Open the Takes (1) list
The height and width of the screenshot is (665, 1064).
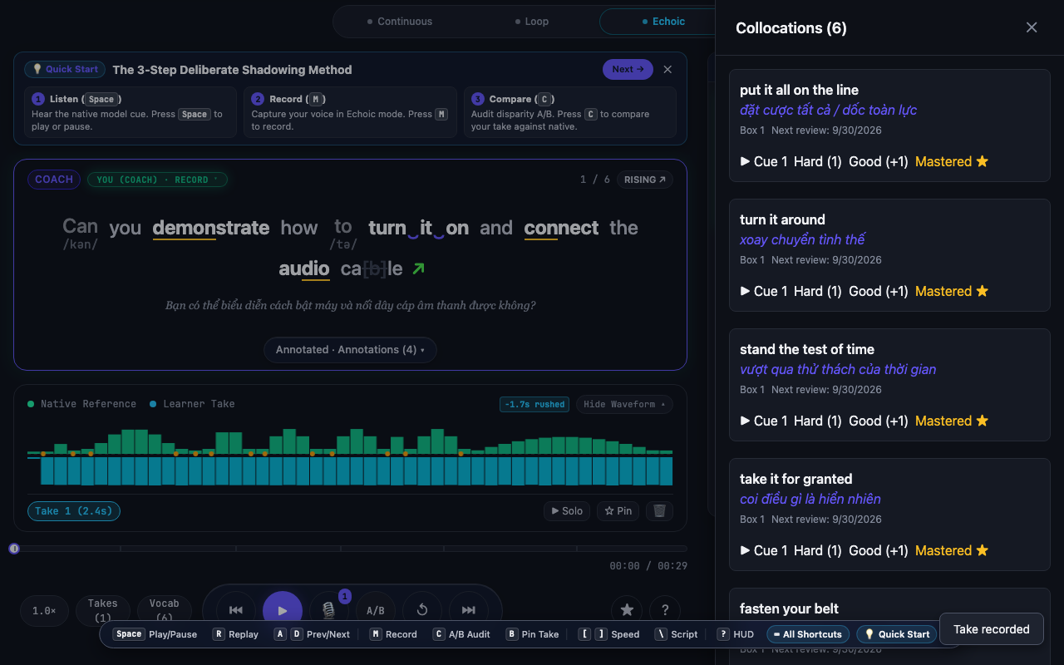[x=102, y=611]
